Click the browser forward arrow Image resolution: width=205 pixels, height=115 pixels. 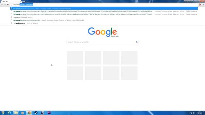click(5, 4)
